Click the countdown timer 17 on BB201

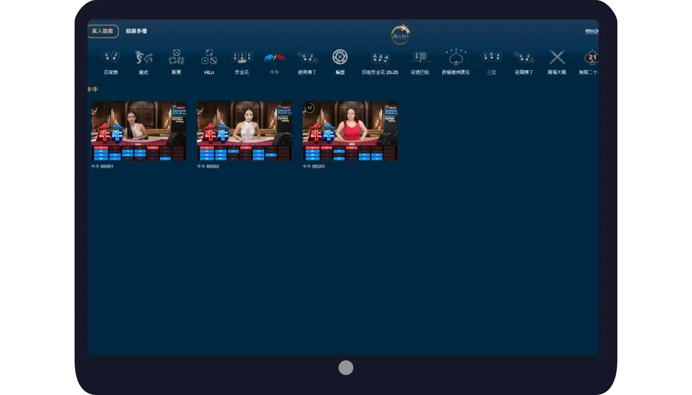(309, 108)
